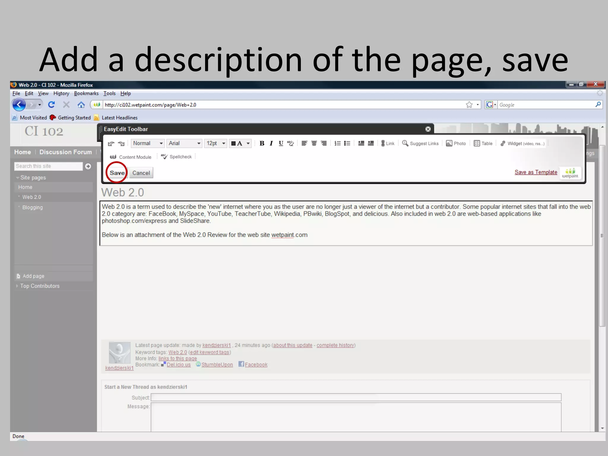
Task: Open Latest Headlines bookmark feed
Action: click(x=116, y=118)
